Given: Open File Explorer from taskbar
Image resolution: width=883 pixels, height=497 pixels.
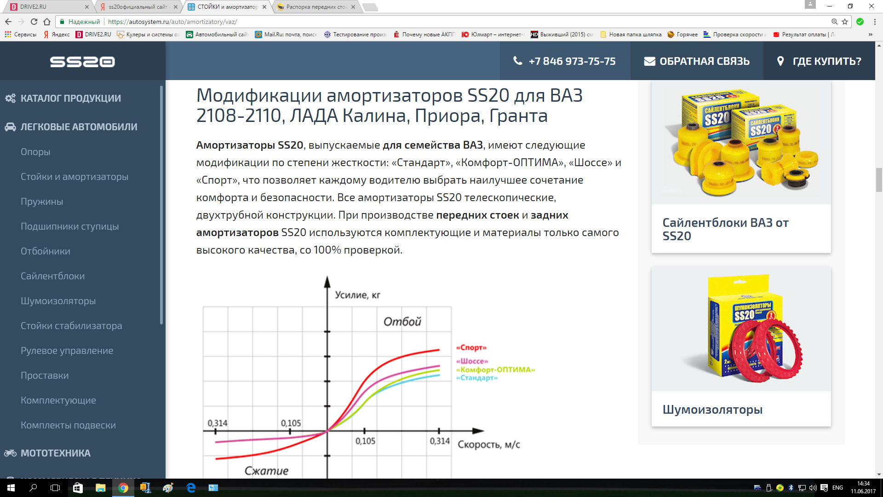Looking at the screenshot, I should coord(100,488).
